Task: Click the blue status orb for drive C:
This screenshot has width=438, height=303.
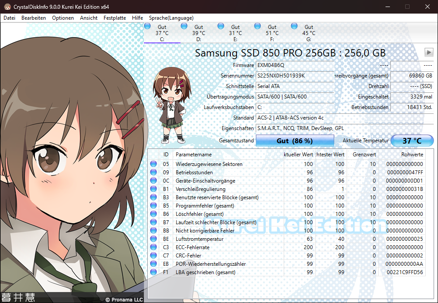Action: 147,26
